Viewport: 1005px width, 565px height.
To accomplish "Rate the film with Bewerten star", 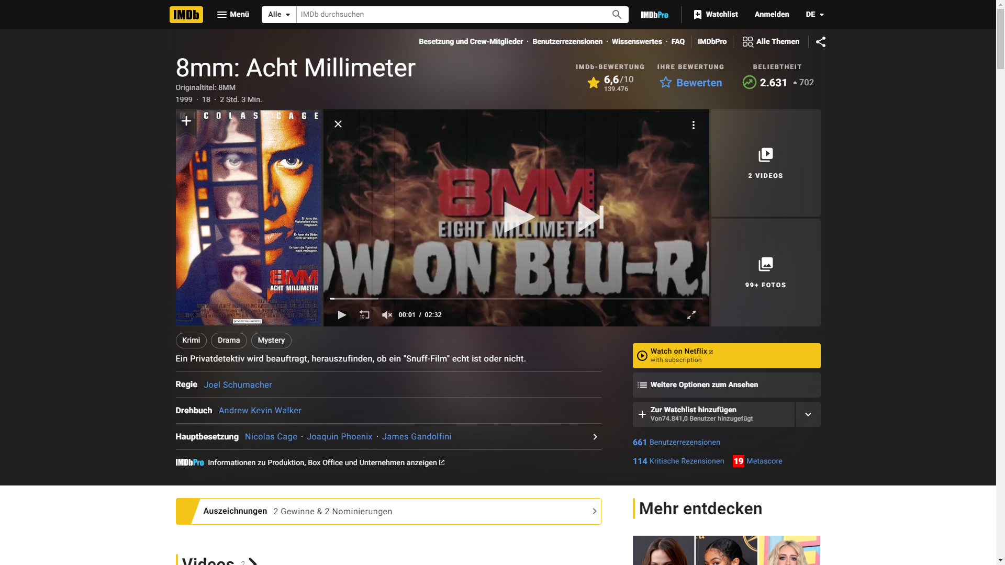I will [690, 83].
